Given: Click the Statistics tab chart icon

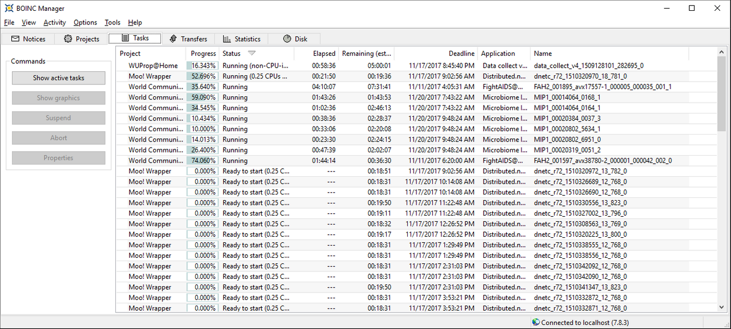Looking at the screenshot, I should pyautogui.click(x=227, y=39).
